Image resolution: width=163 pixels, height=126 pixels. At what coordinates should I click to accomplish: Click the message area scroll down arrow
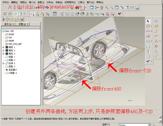click(160, 121)
